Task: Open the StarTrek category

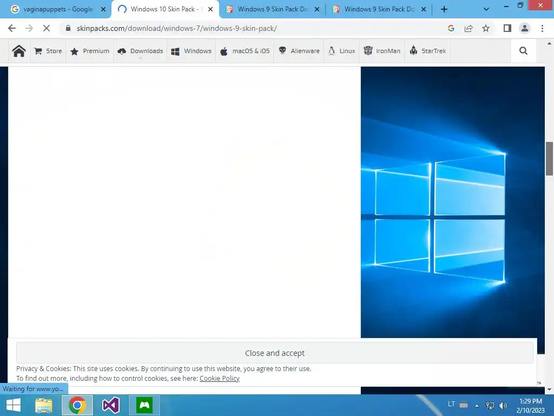Action: click(x=427, y=51)
